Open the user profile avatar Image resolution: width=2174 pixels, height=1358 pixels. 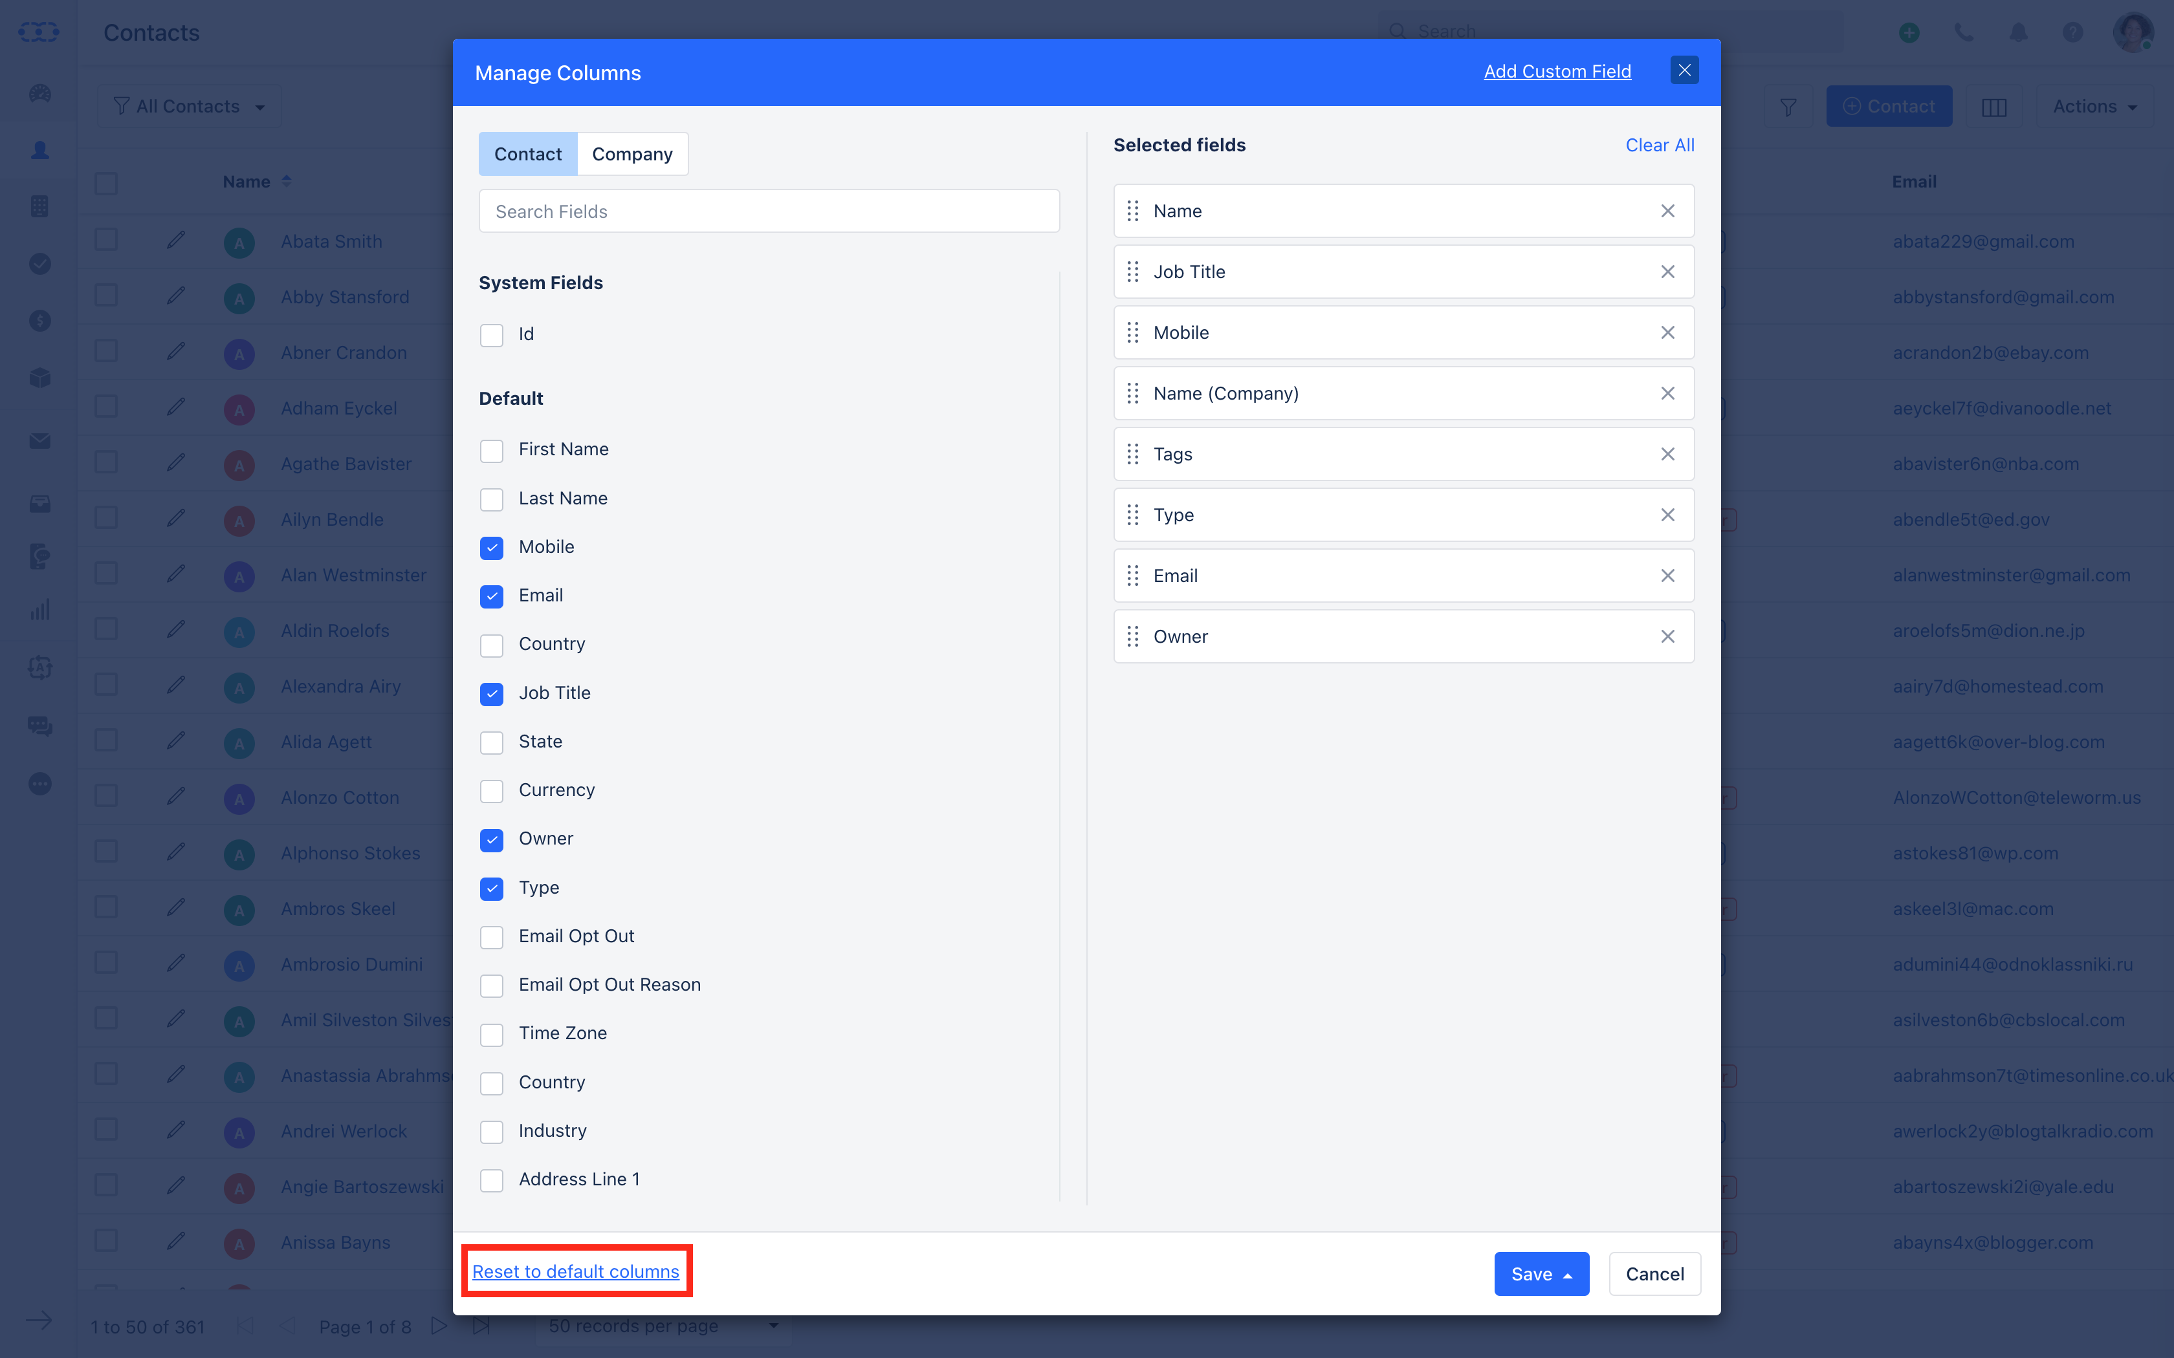click(x=2133, y=32)
